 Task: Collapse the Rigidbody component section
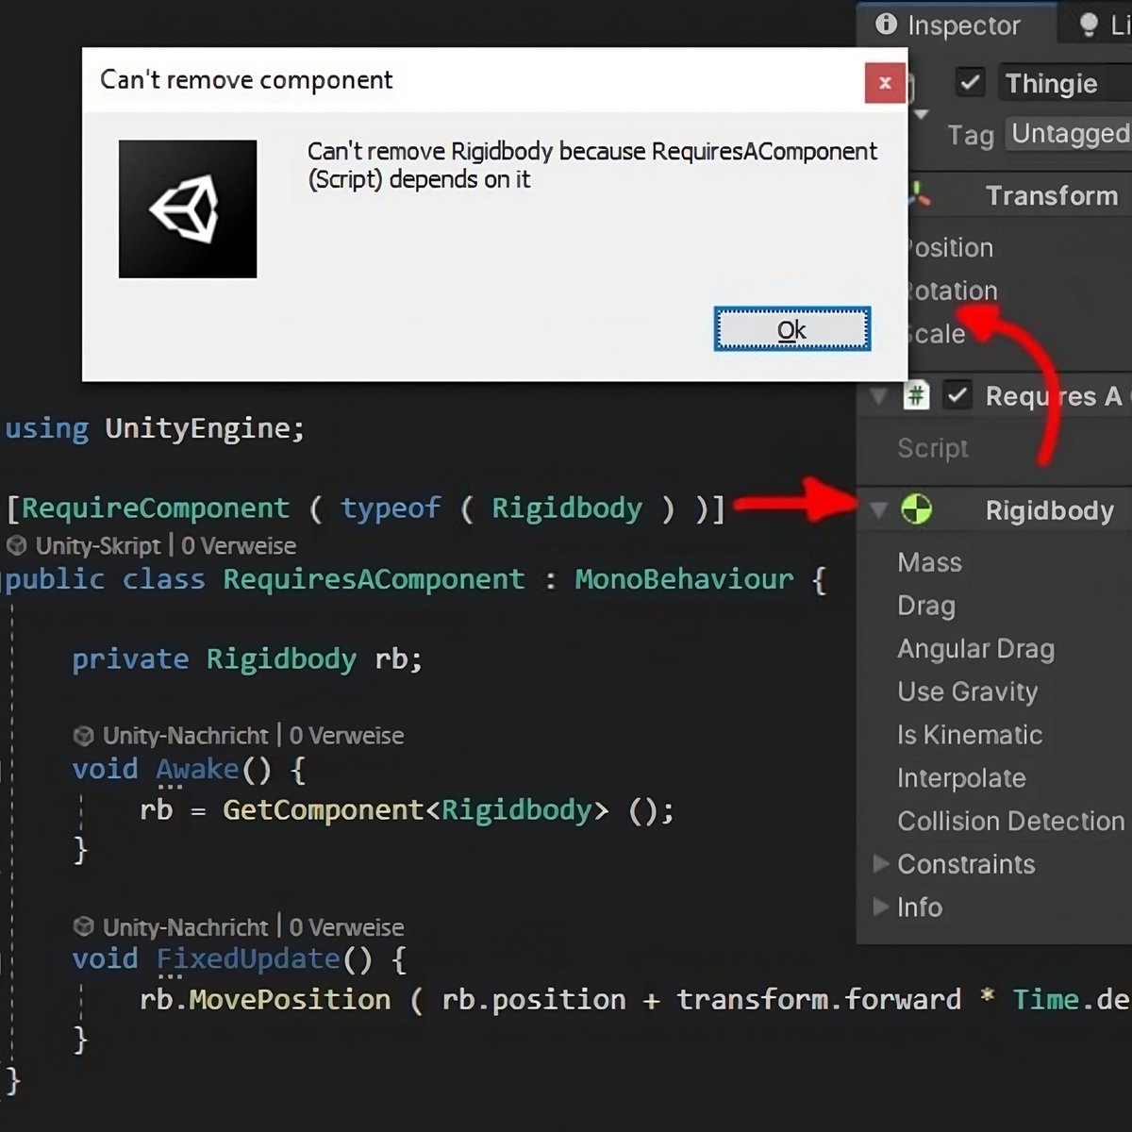point(878,510)
